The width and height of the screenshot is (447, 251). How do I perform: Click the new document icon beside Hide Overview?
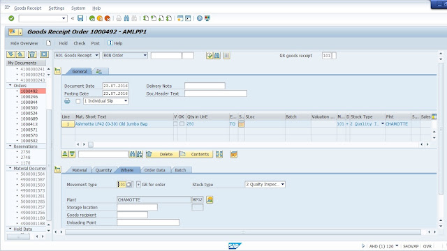coord(48,43)
